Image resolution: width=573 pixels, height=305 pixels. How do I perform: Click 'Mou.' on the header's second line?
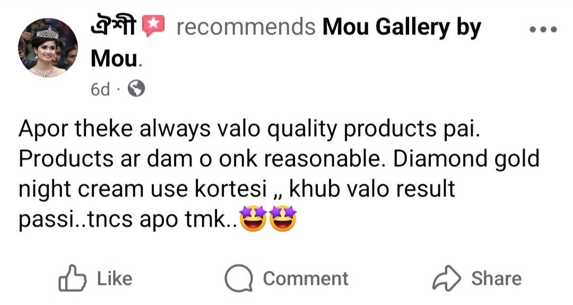pyautogui.click(x=116, y=58)
